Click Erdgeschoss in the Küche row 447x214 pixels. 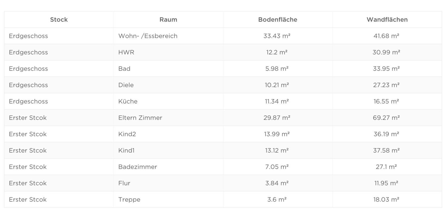pyautogui.click(x=28, y=101)
